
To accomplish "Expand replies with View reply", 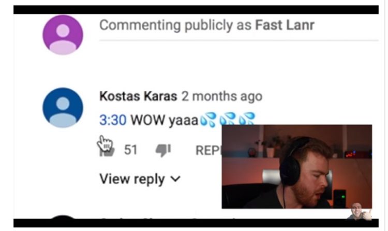I will (140, 179).
